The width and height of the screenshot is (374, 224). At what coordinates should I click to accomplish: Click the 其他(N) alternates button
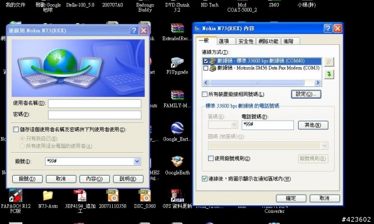tap(313, 125)
